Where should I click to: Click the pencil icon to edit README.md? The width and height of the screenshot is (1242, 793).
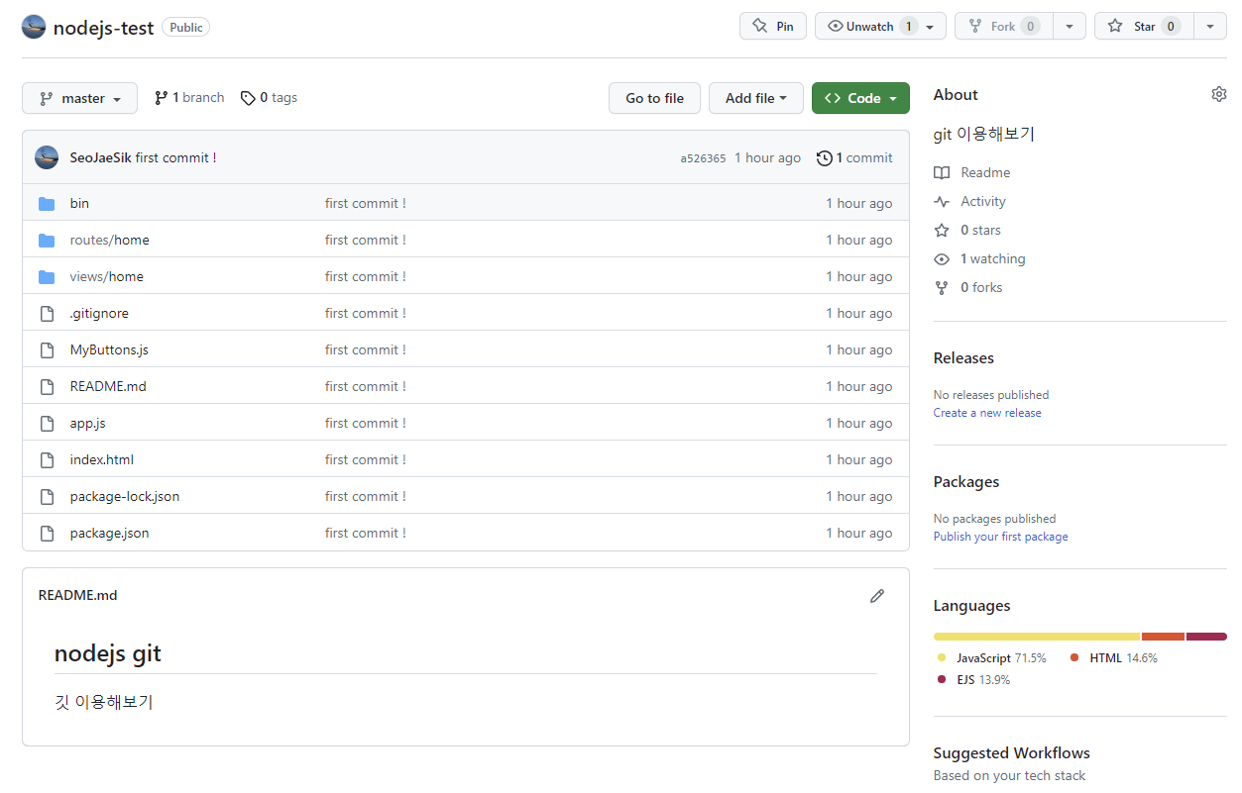pos(876,596)
